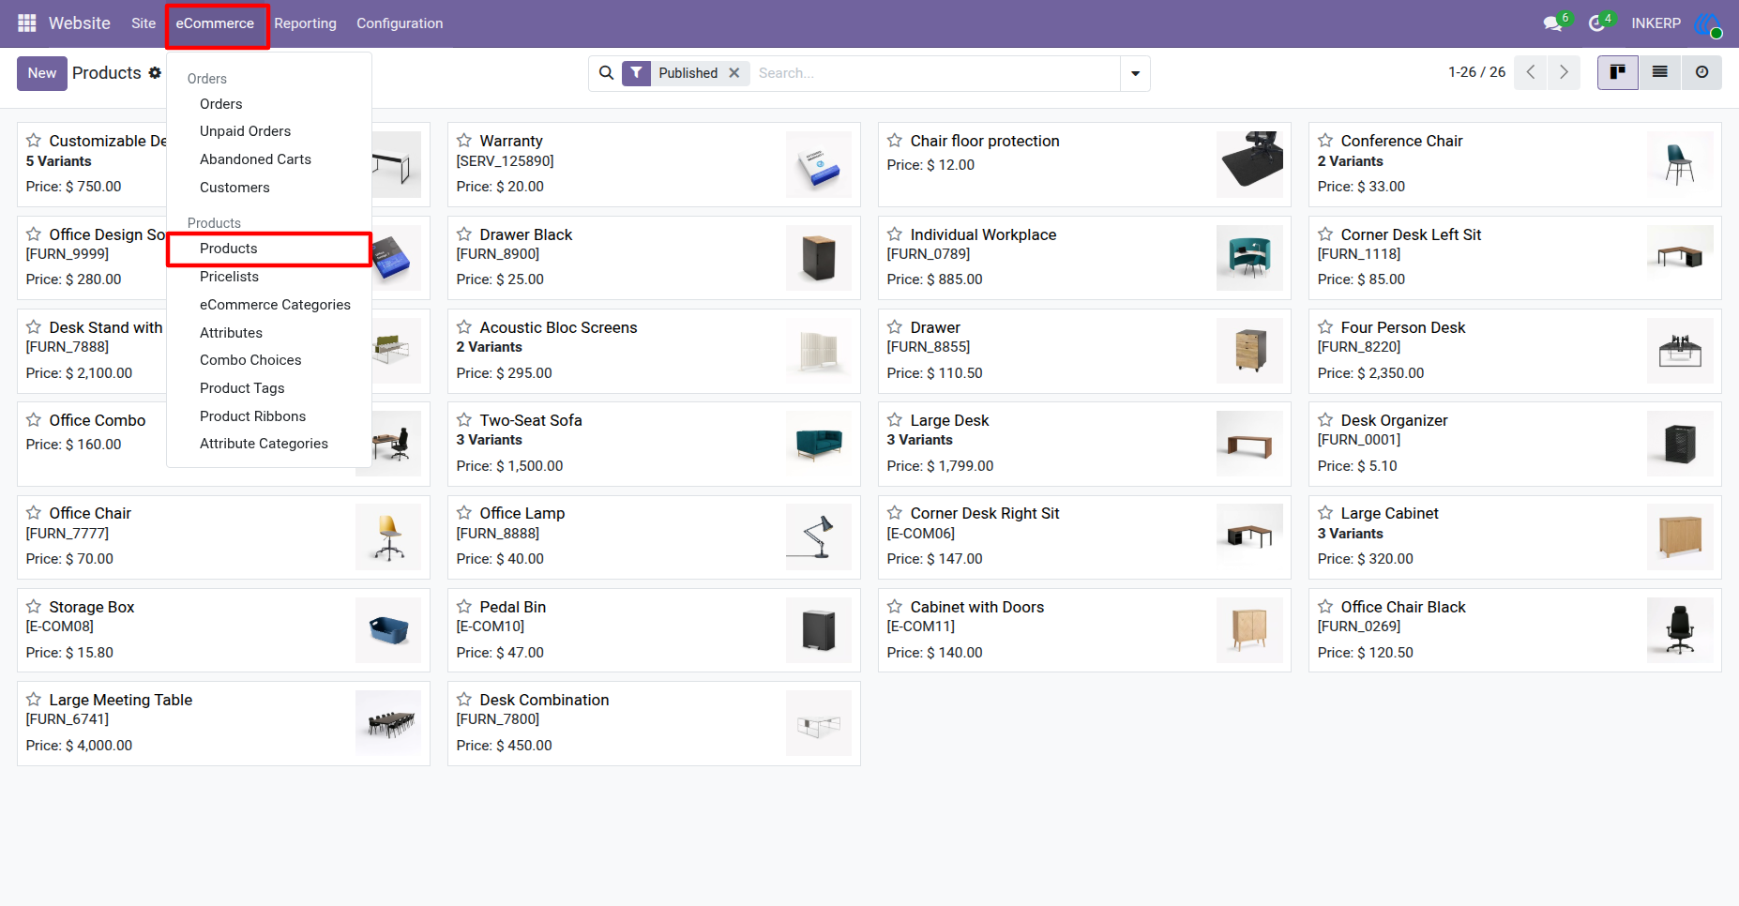Open the Individual Workplace product image
The width and height of the screenshot is (1739, 906).
pos(1249,258)
